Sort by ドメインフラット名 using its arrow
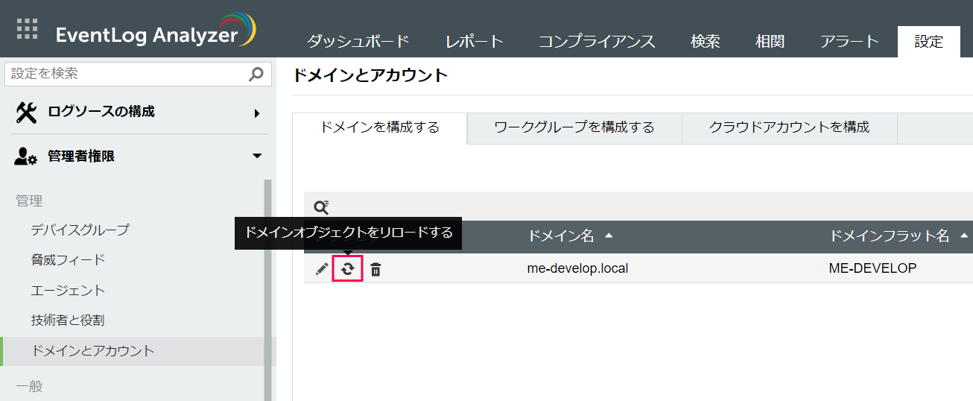The image size is (973, 401). click(964, 236)
